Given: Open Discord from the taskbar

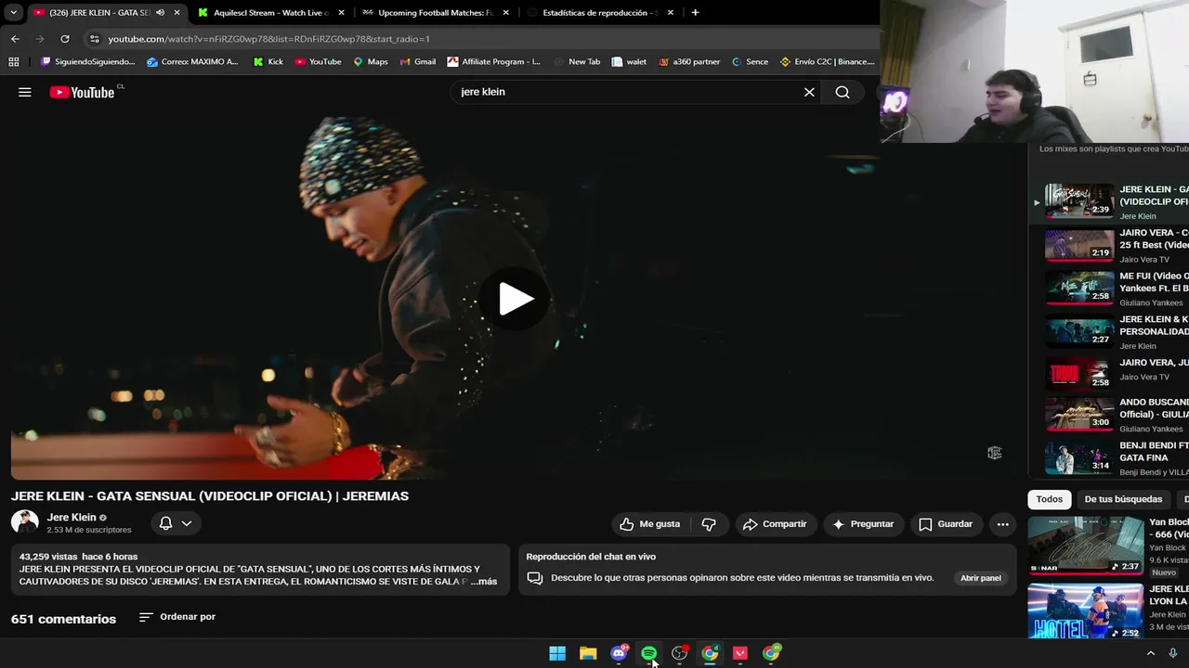Looking at the screenshot, I should point(619,653).
